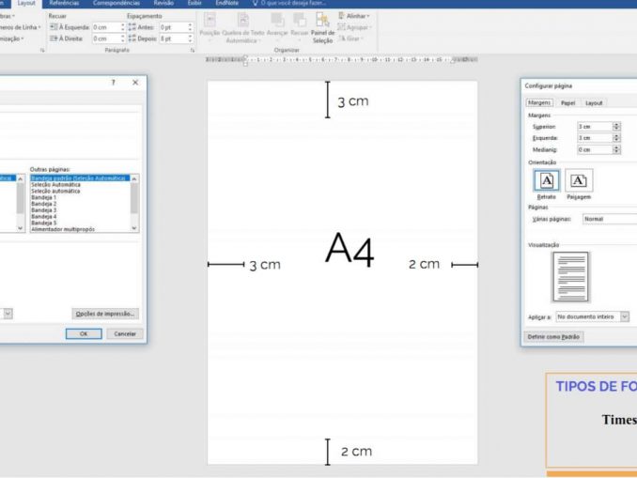Select Bandeja 3 in Outras páginas list
The image size is (637, 478).
[44, 209]
